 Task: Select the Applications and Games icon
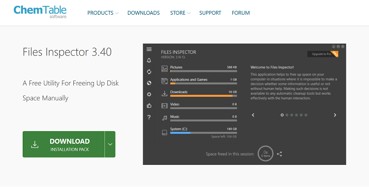coord(164,81)
